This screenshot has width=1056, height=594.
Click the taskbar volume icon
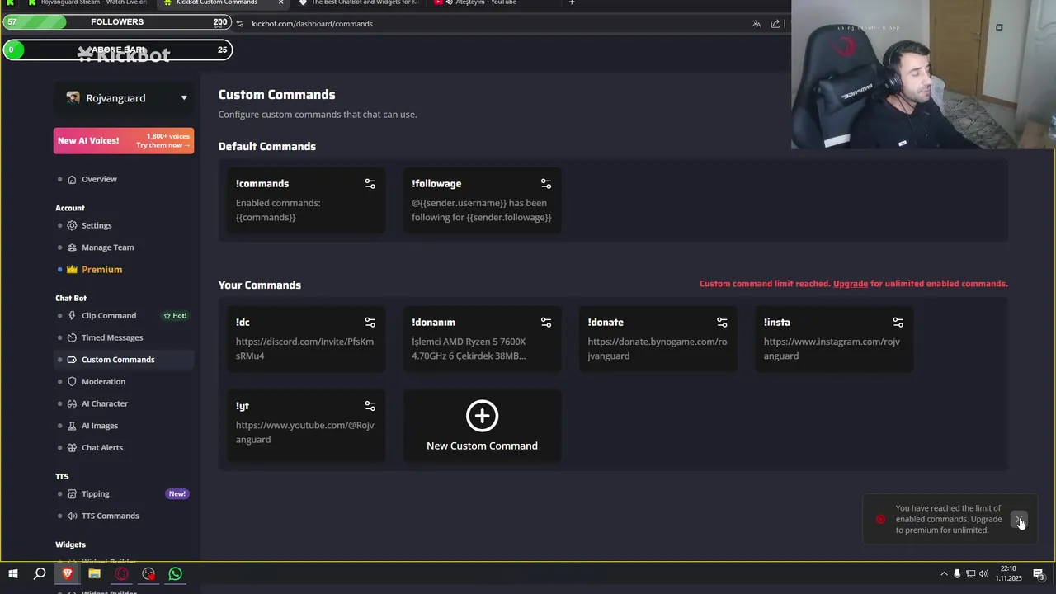tap(983, 574)
